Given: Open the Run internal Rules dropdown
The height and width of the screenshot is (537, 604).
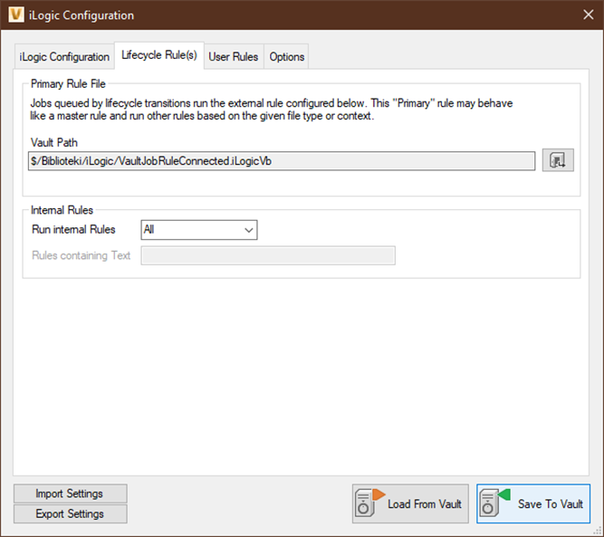Looking at the screenshot, I should [x=199, y=230].
